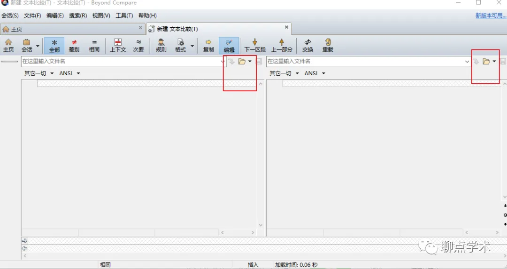Toggle the 编辑 edit mode button
Viewport: 507px width, 269px height.
229,45
